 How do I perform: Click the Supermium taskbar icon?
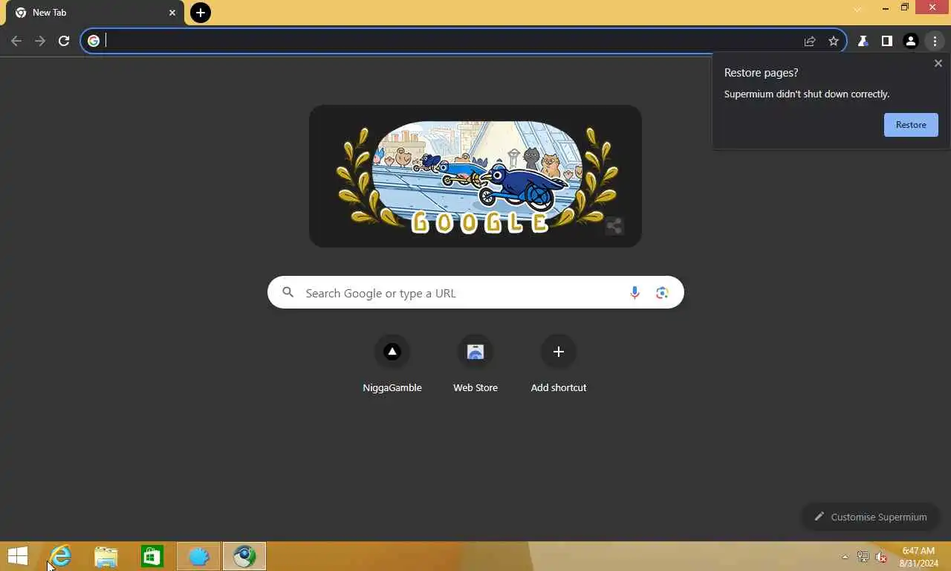click(x=244, y=556)
